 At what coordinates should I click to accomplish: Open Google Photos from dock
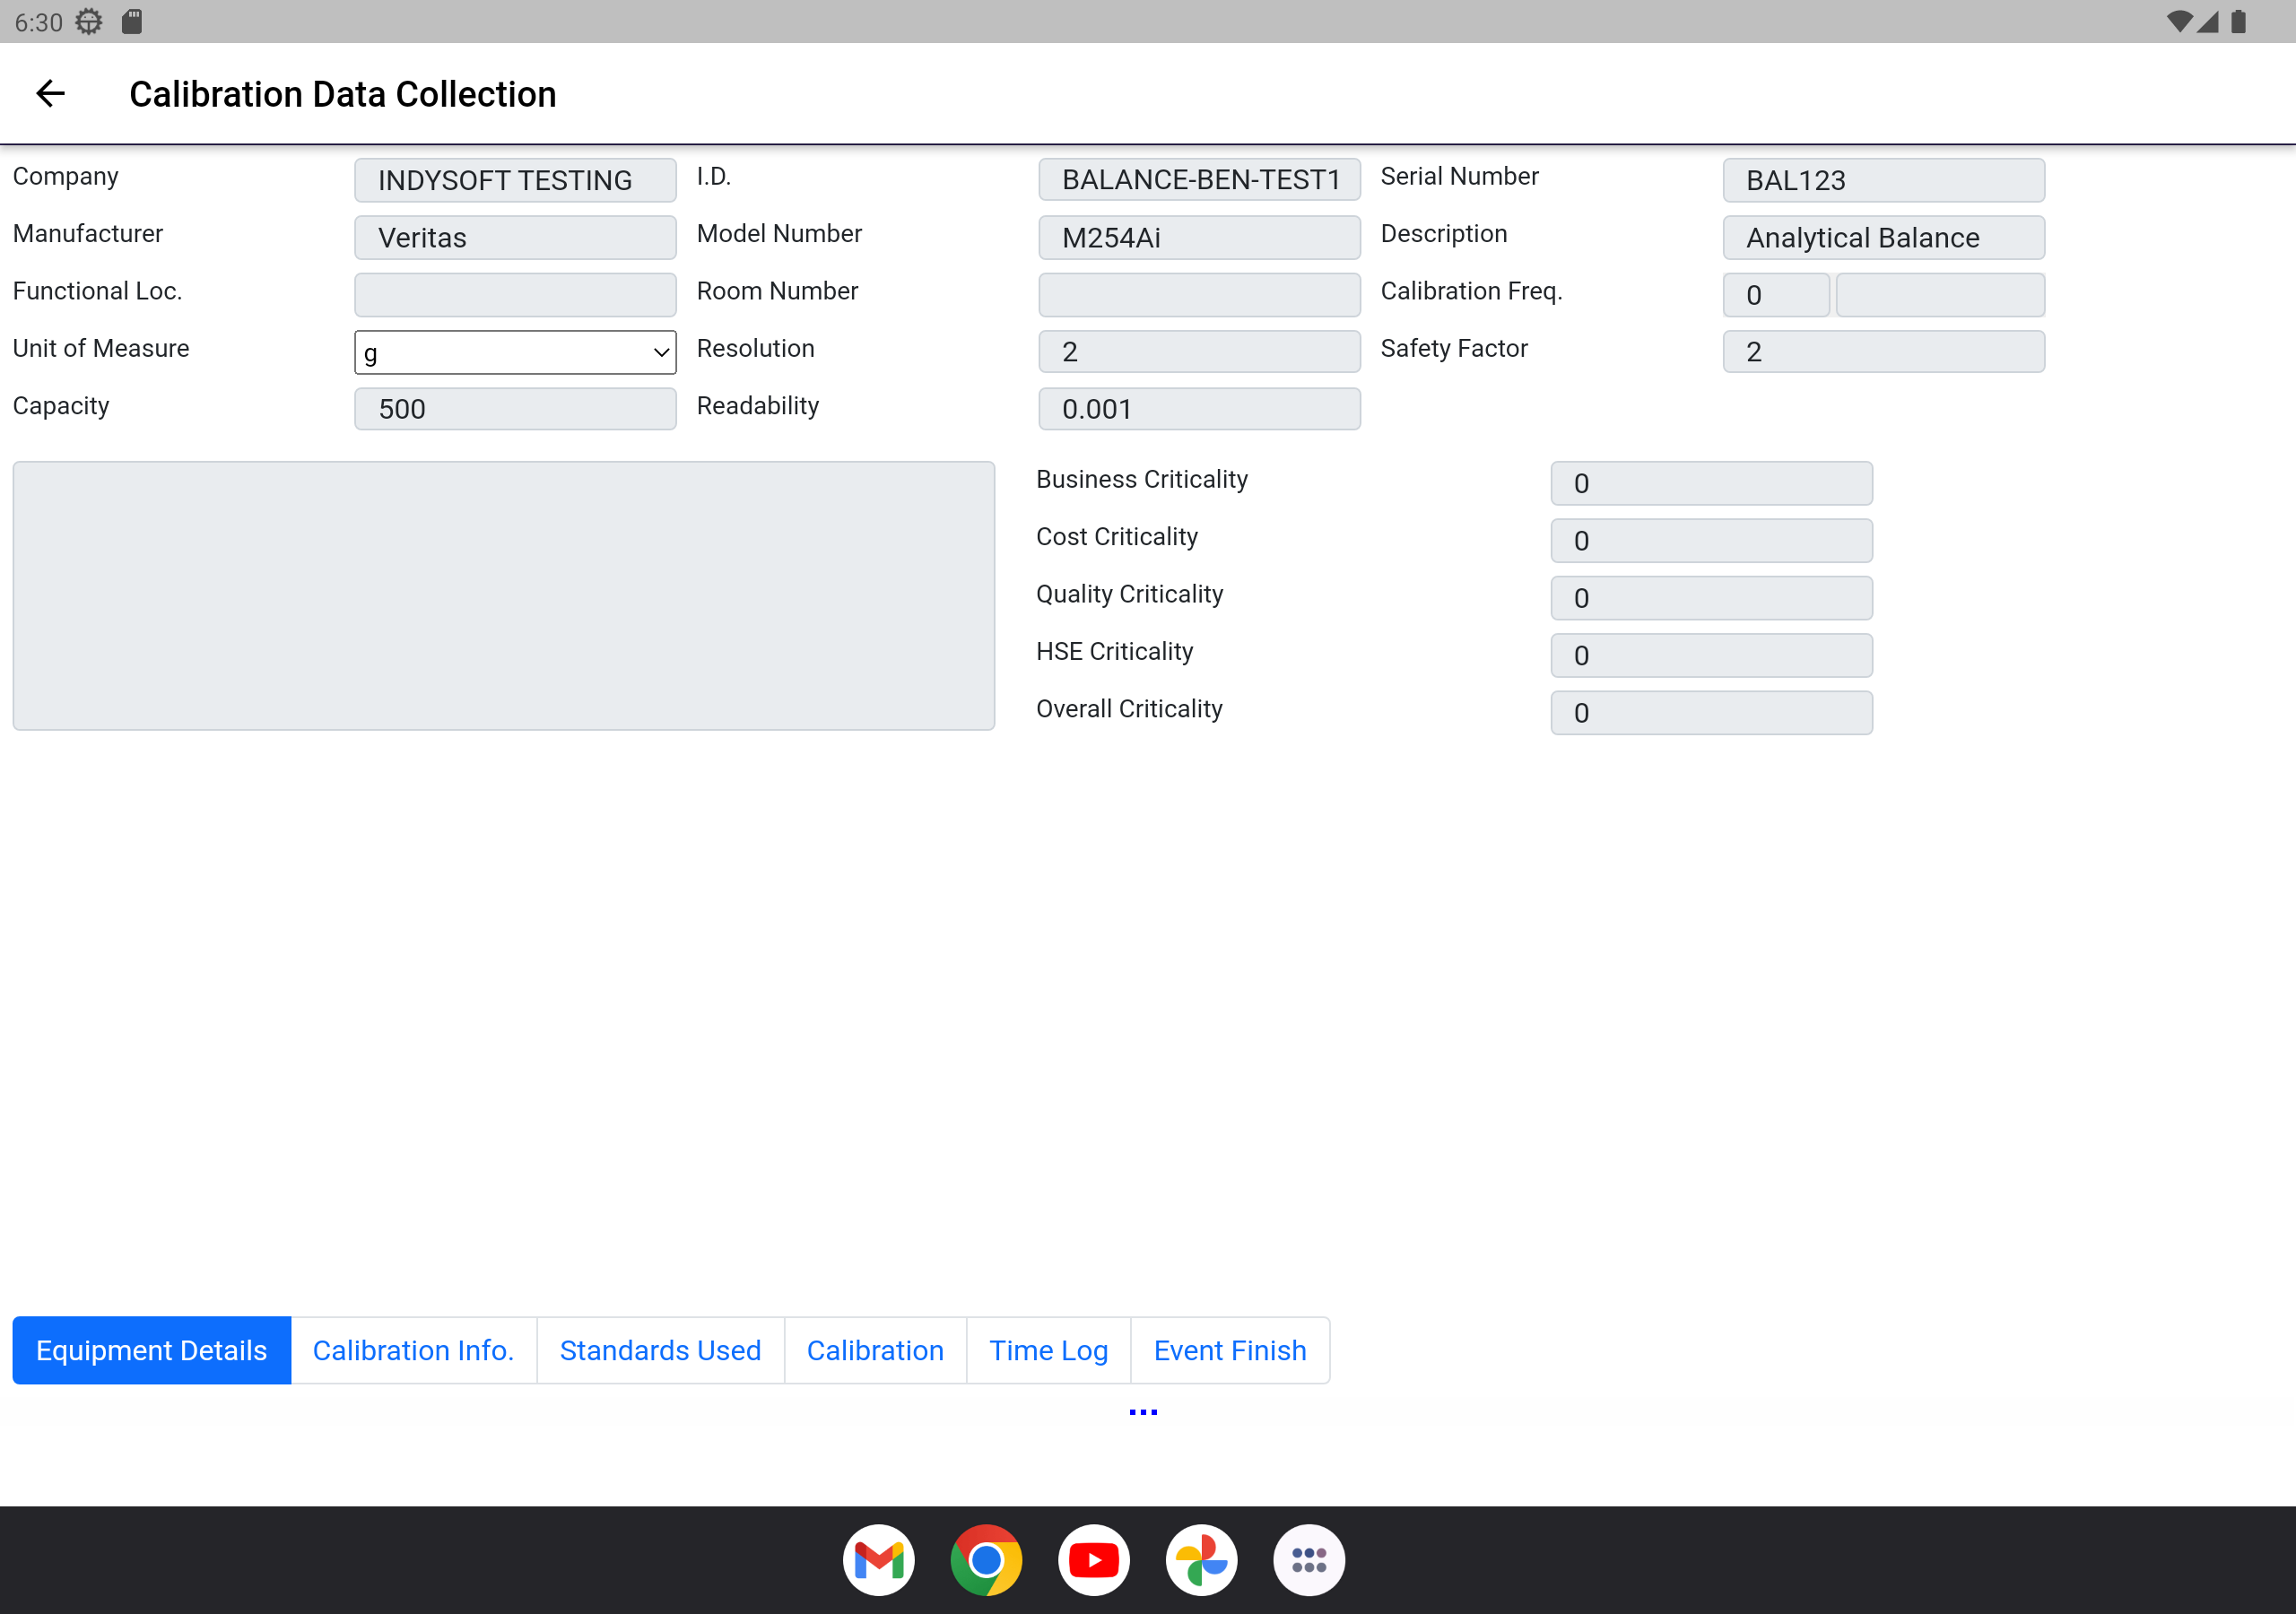(1201, 1559)
